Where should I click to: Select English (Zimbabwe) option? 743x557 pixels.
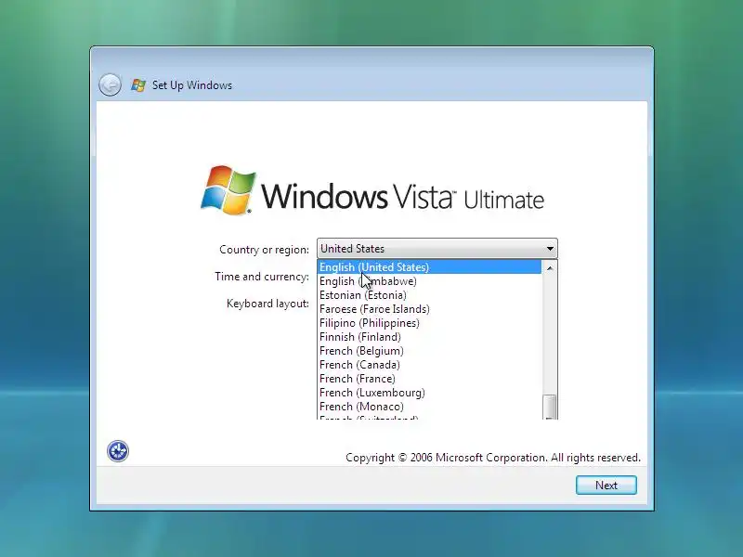tap(429, 281)
